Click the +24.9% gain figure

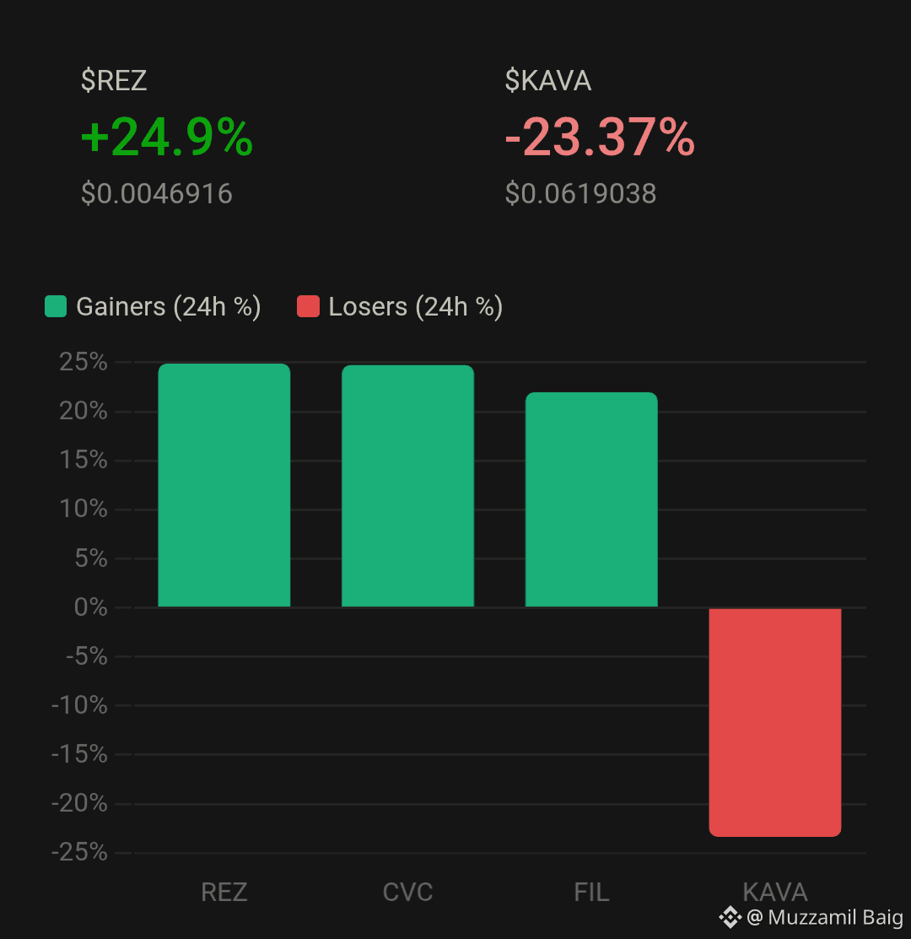pyautogui.click(x=167, y=138)
